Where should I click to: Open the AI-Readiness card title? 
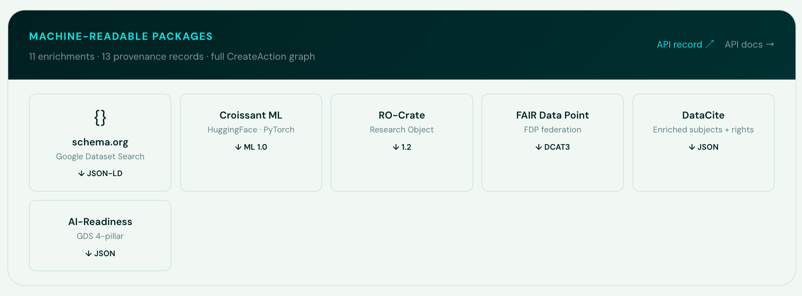click(x=100, y=222)
